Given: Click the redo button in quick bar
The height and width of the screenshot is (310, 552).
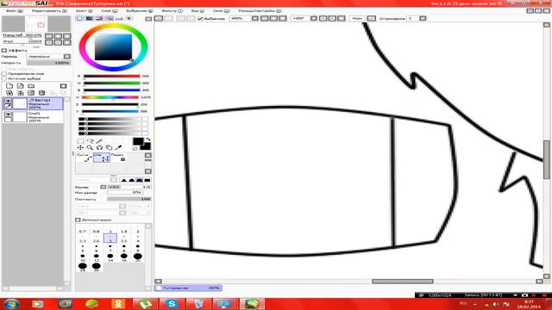Looking at the screenshot, I should [x=169, y=18].
